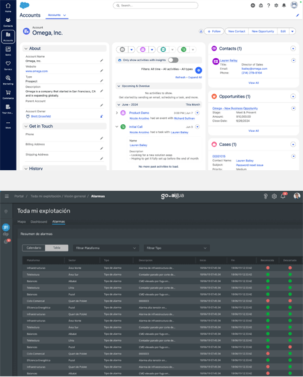The image size is (303, 377).
Task: Select the Alarmas tab
Action: [x=59, y=221]
